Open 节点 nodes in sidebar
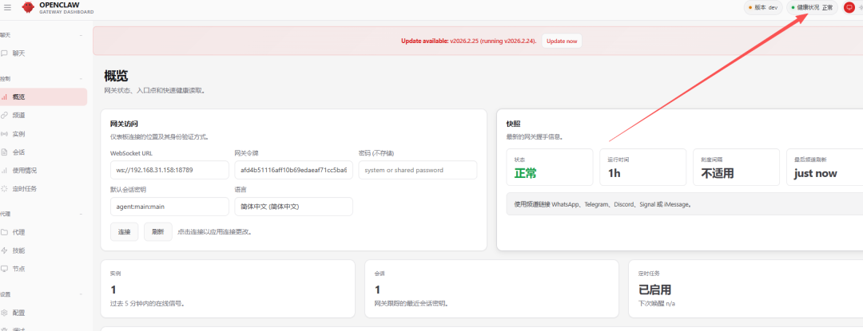 [x=18, y=269]
